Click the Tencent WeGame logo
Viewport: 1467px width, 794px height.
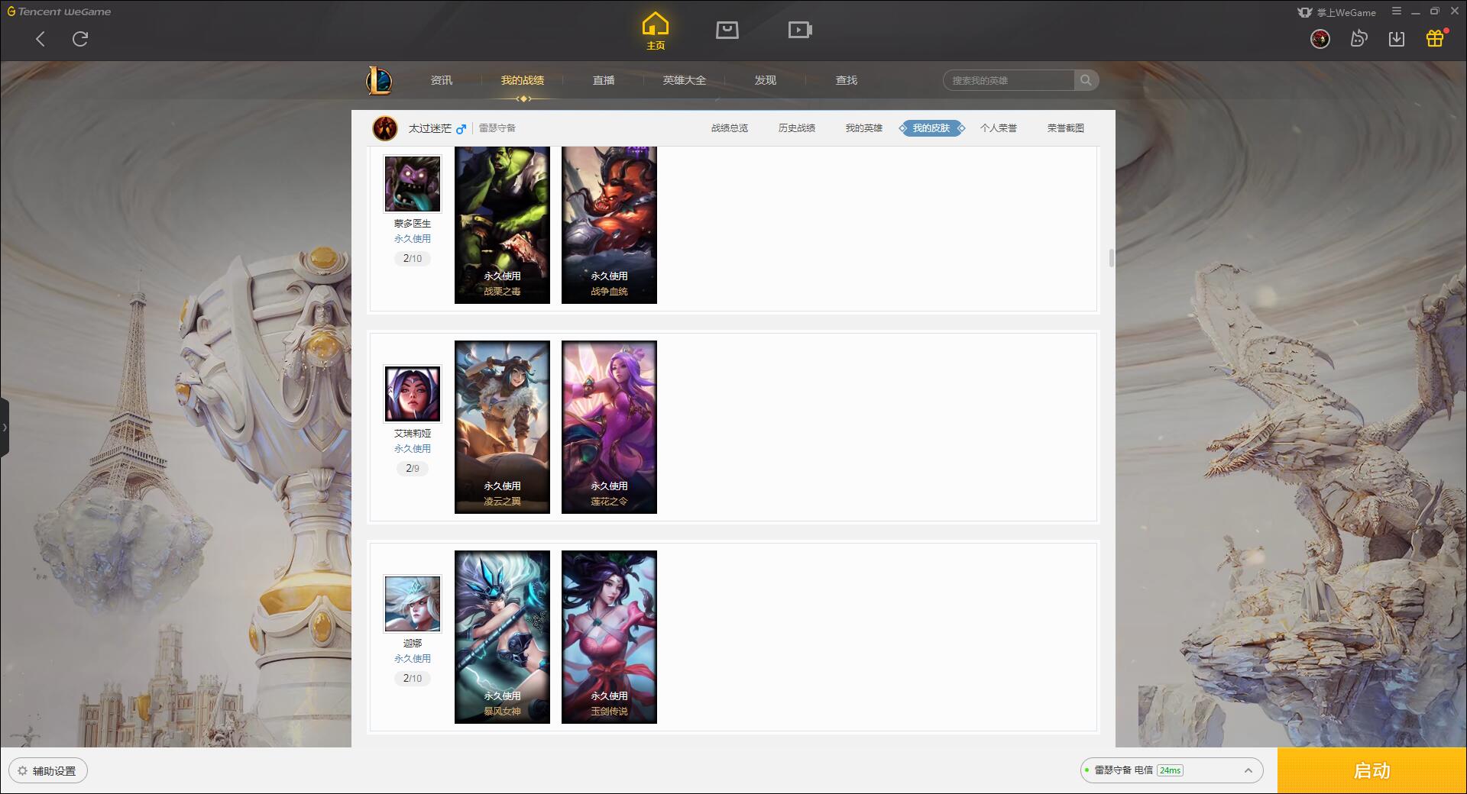pyautogui.click(x=59, y=11)
